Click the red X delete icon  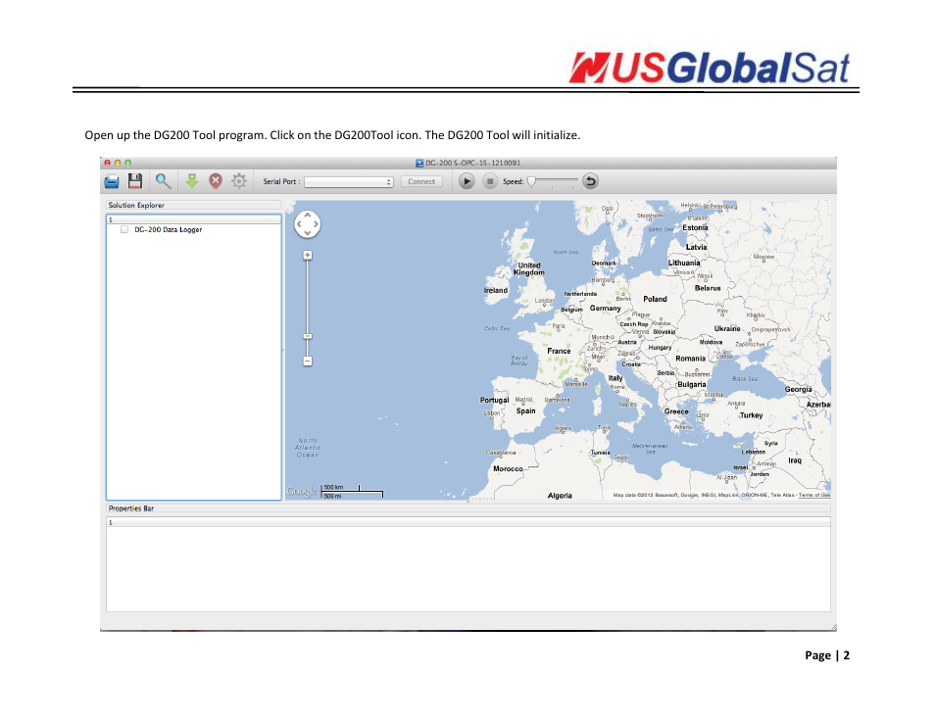pyautogui.click(x=216, y=181)
